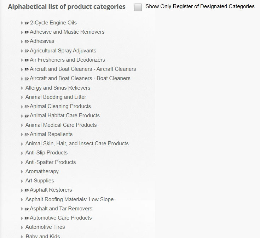Expand the Aromatherapy category arrow
This screenshot has height=238, width=260.
tap(22, 172)
